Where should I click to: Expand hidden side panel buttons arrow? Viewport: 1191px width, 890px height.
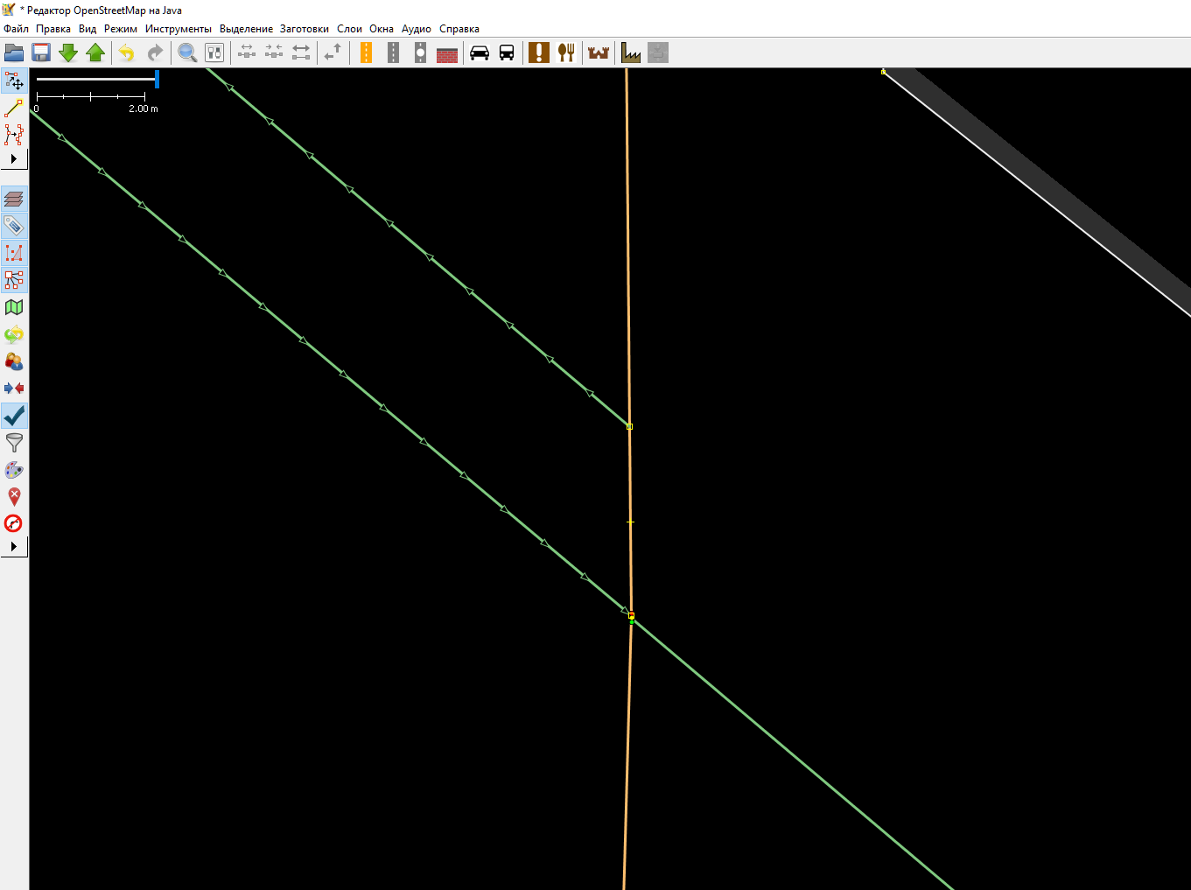pyautogui.click(x=14, y=546)
